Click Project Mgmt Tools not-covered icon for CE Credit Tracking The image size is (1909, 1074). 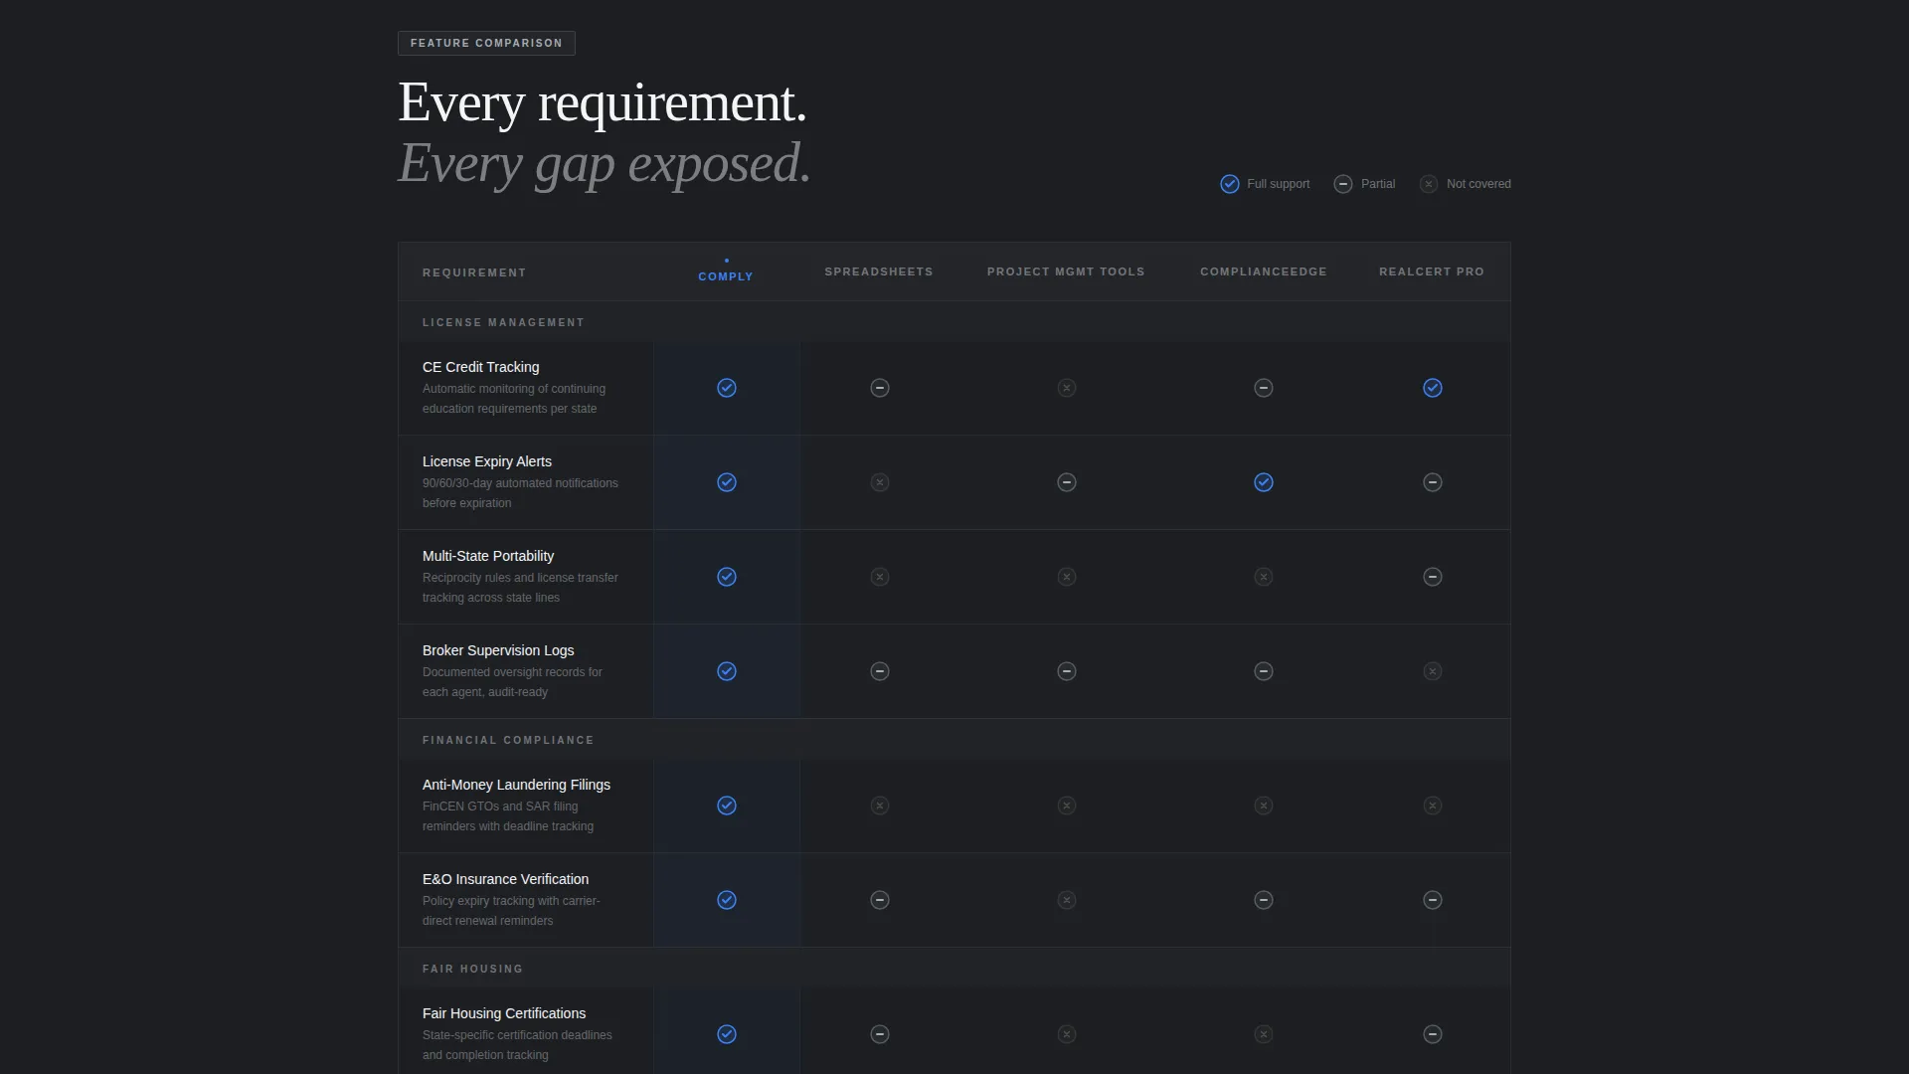pyautogui.click(x=1067, y=388)
